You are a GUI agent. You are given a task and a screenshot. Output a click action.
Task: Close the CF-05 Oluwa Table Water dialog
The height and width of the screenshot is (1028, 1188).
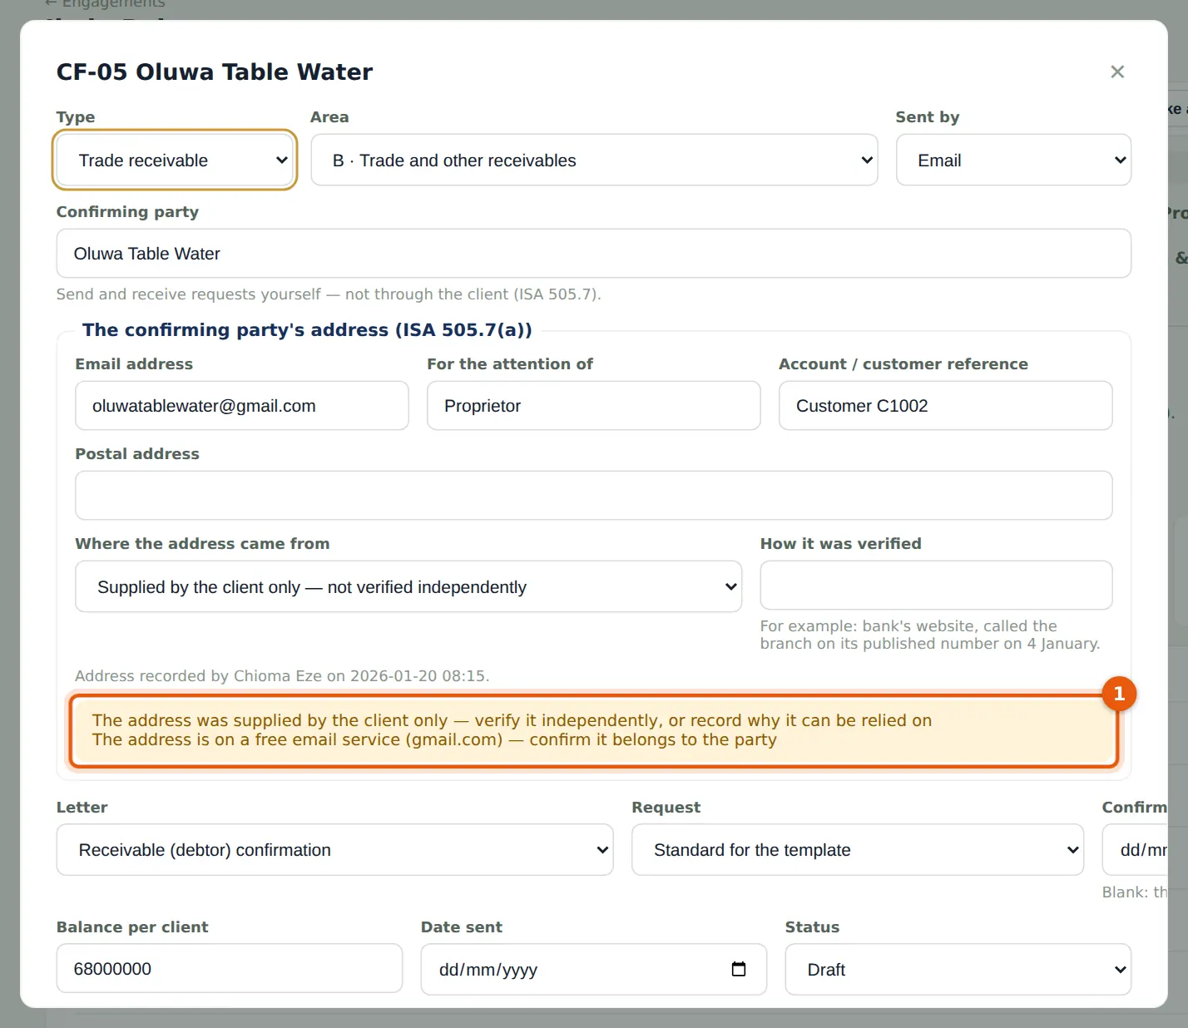point(1117,72)
